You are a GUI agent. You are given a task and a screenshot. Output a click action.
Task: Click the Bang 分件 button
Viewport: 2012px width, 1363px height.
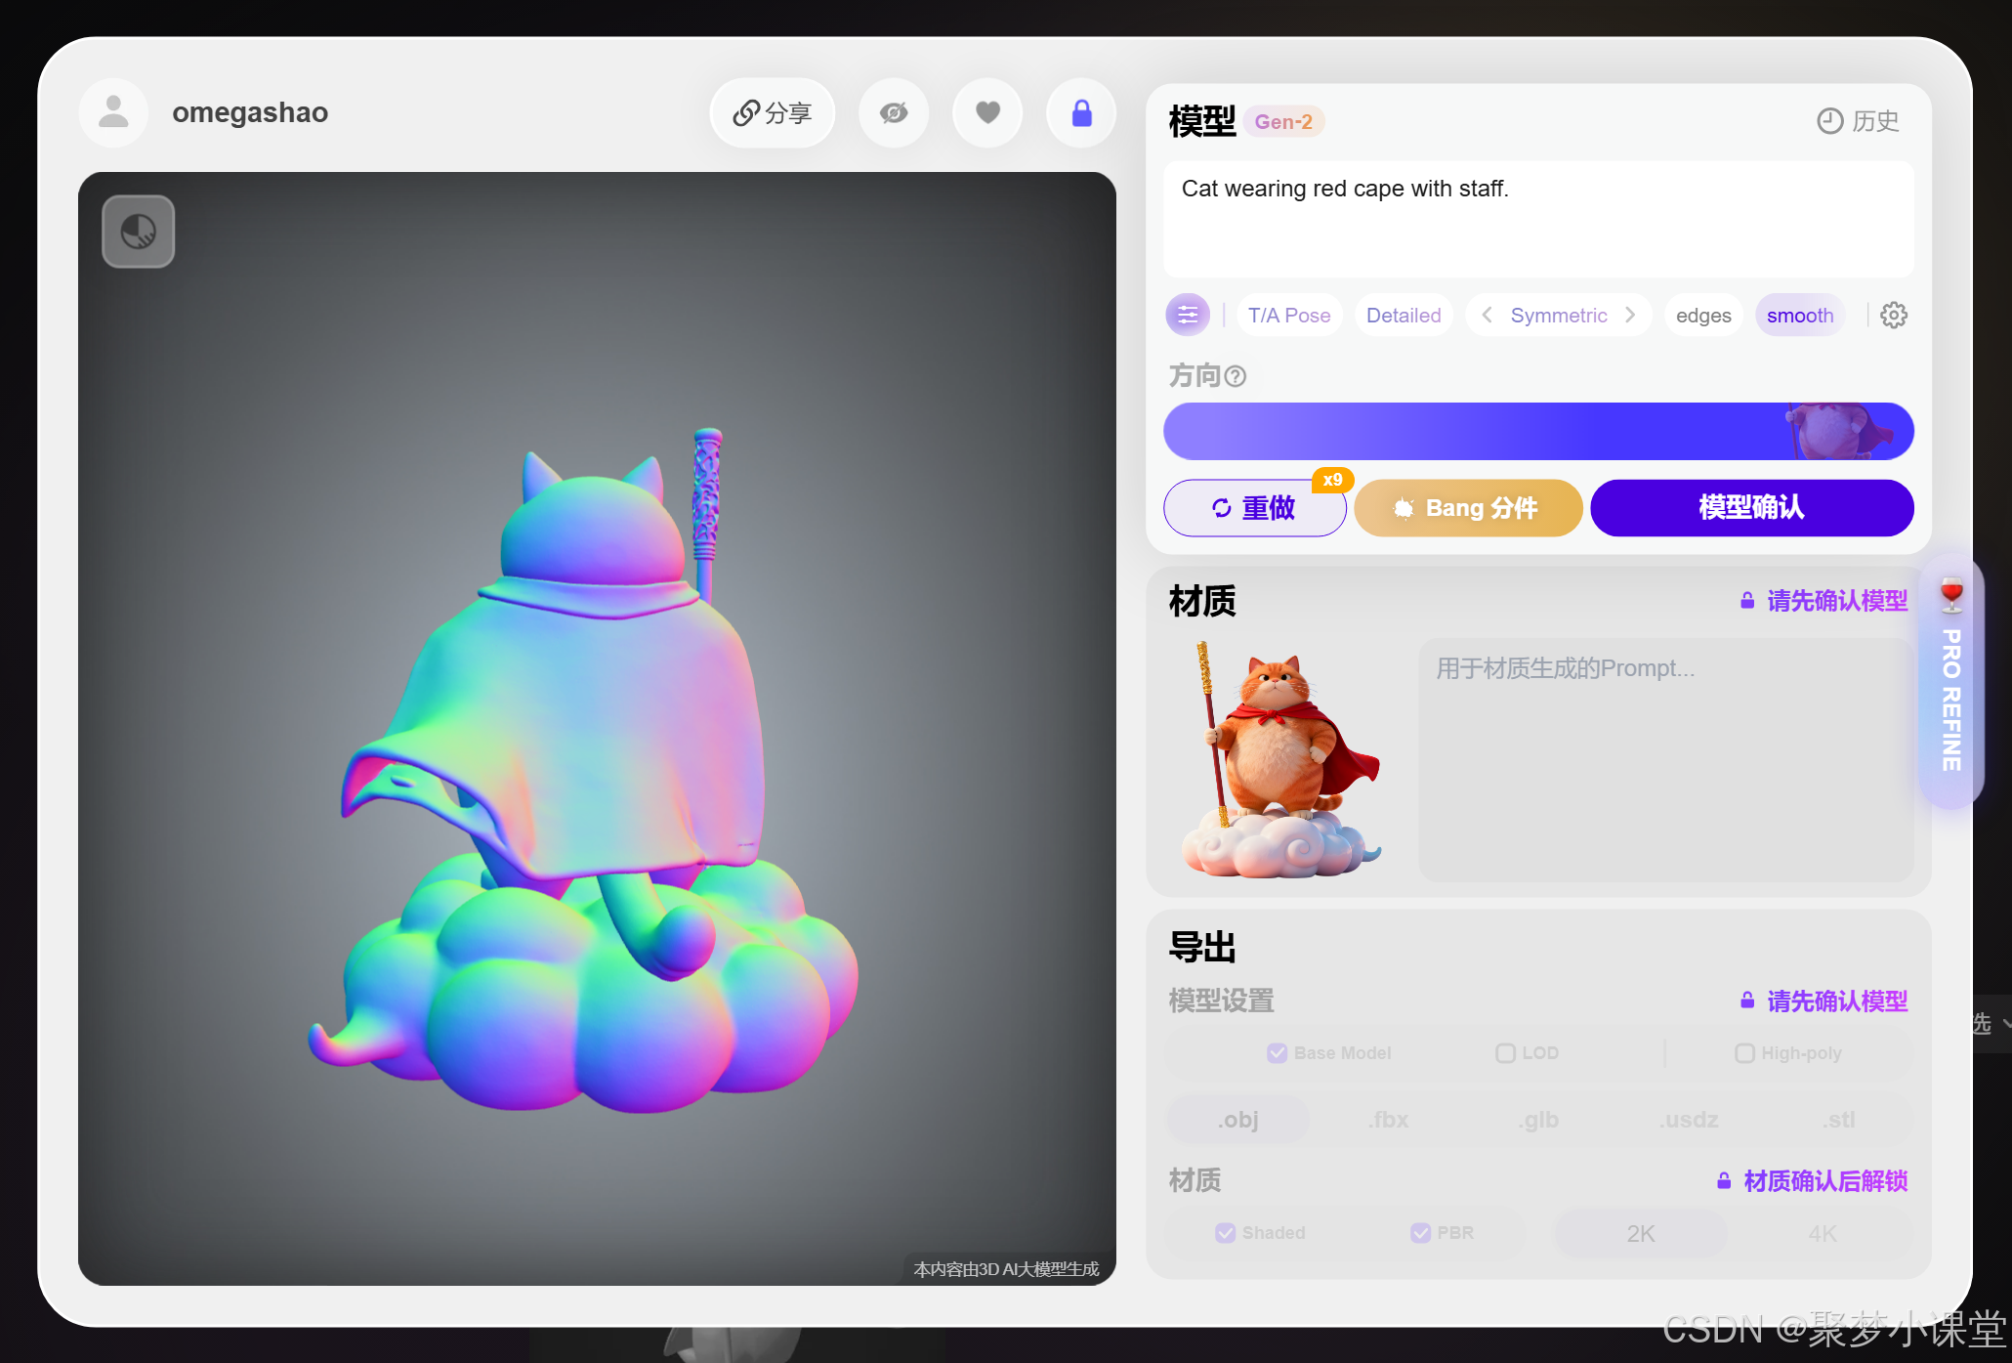(1467, 508)
